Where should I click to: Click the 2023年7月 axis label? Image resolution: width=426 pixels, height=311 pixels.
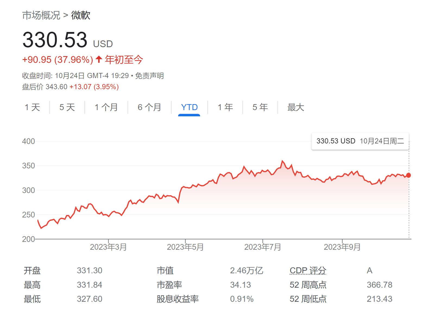tap(263, 247)
